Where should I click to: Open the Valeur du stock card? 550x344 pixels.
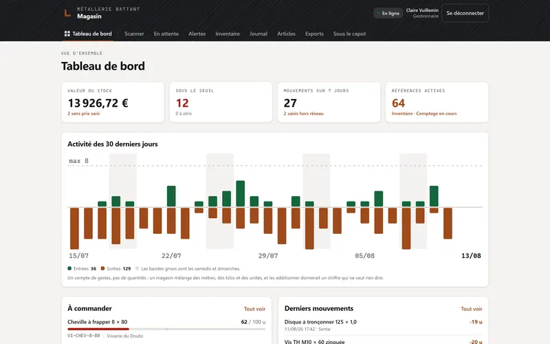point(113,102)
